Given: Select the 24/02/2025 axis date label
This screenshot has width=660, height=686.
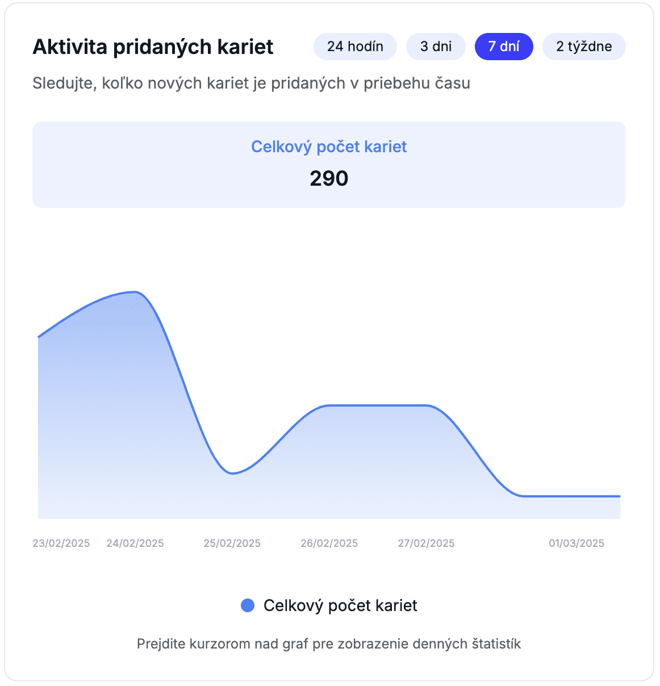Looking at the screenshot, I should tap(135, 543).
